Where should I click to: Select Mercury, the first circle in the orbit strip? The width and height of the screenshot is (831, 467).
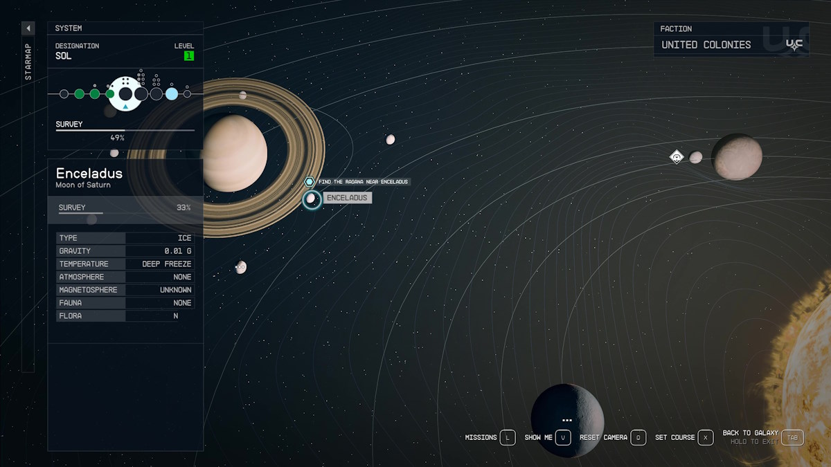pyautogui.click(x=64, y=93)
